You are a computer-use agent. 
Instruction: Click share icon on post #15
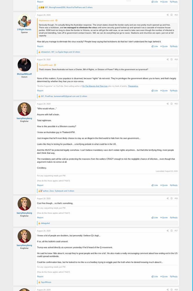pyautogui.click(x=167, y=104)
